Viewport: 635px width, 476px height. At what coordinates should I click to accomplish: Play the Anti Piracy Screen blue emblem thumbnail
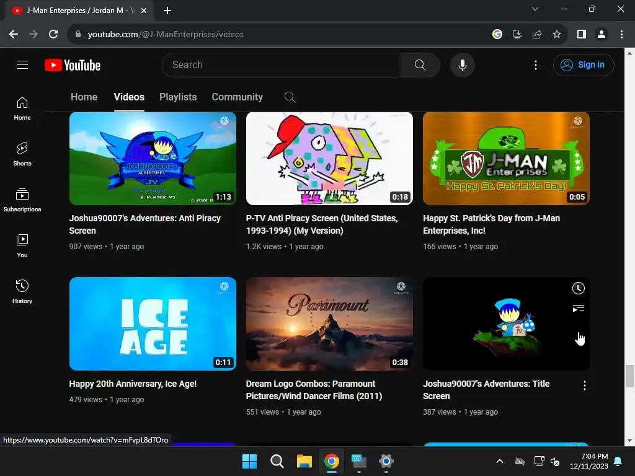[153, 159]
